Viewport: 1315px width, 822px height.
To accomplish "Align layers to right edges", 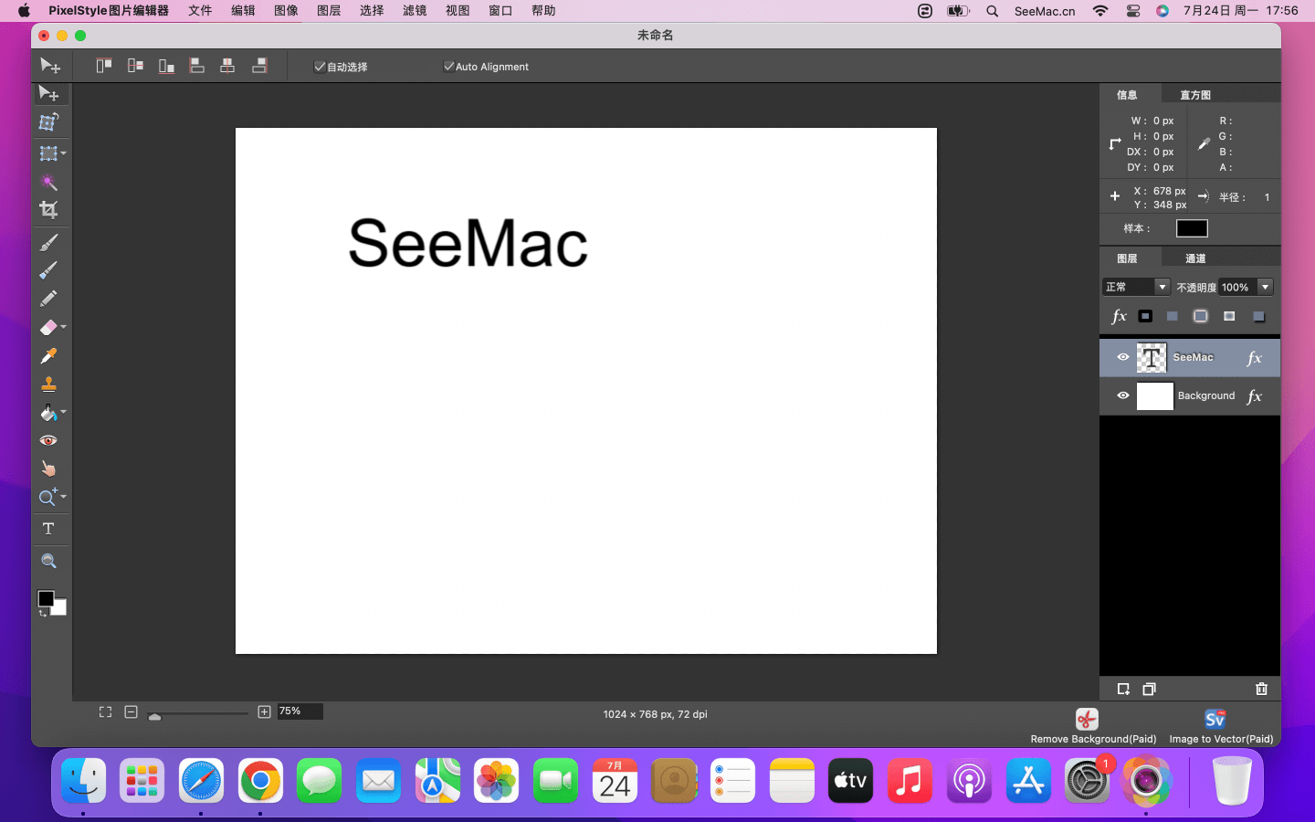I will click(259, 66).
